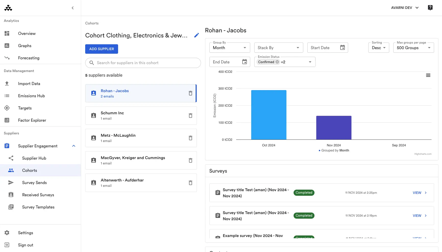View the 2:25pm completed survey

420,193
